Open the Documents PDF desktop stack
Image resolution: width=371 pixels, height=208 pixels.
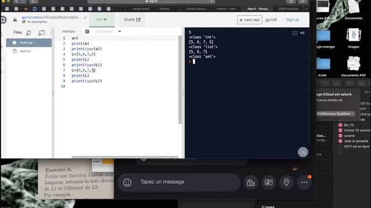tap(354, 66)
